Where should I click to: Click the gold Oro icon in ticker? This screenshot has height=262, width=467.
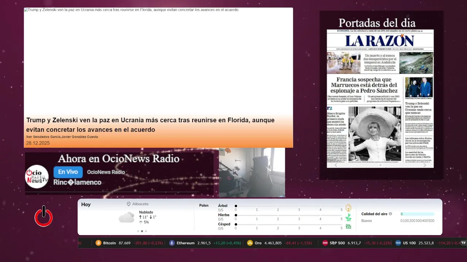(250, 243)
